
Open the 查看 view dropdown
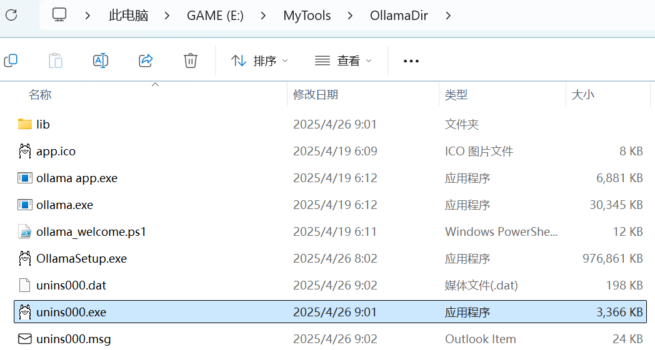click(343, 61)
